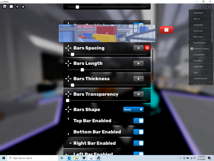Edit the Bars Length value field showing 6
The width and height of the screenshot is (214, 161).
138,63
